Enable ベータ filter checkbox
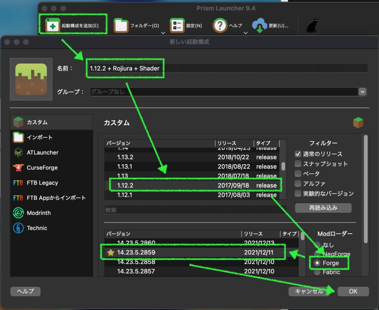The image size is (379, 310). coord(298,174)
